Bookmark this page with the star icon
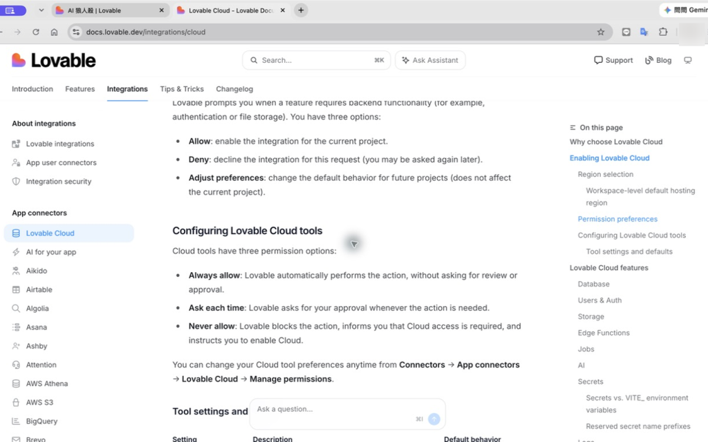The width and height of the screenshot is (708, 442). [x=601, y=32]
